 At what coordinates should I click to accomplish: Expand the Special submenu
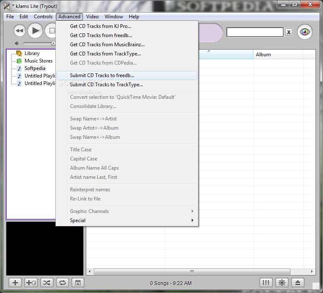point(127,220)
